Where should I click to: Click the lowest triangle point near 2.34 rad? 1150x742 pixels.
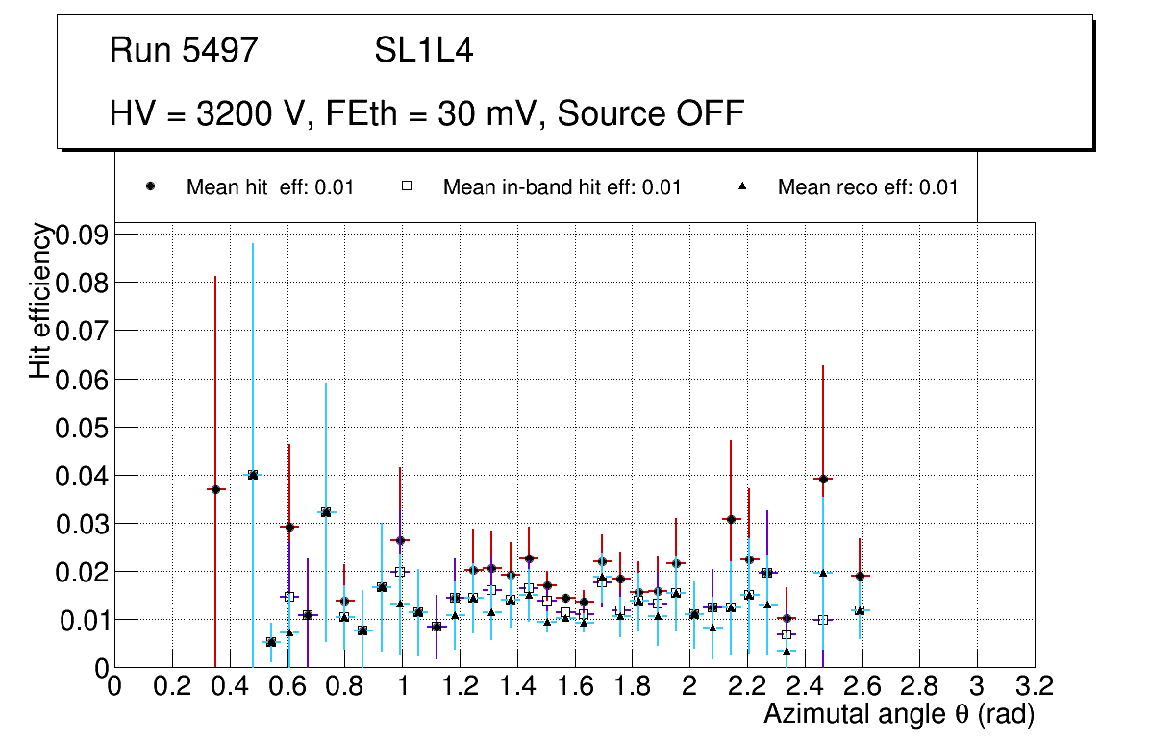(787, 651)
